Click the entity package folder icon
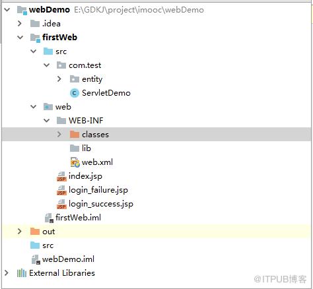This screenshot has height=289, width=313. [75, 79]
